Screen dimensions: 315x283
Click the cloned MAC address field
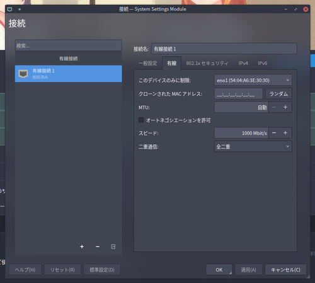pos(239,94)
